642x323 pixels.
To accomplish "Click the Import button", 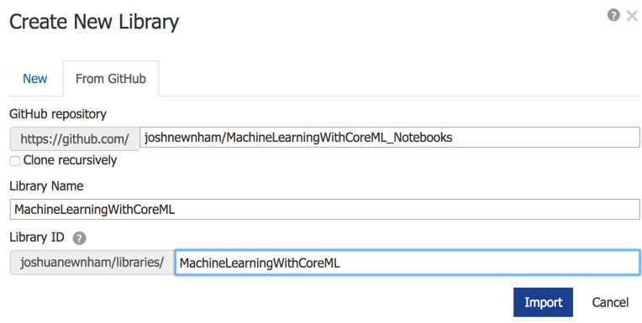I will point(543,302).
